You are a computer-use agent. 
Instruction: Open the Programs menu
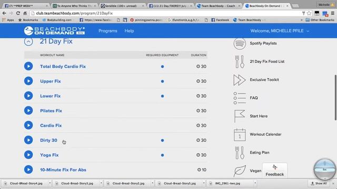[x=108, y=31]
